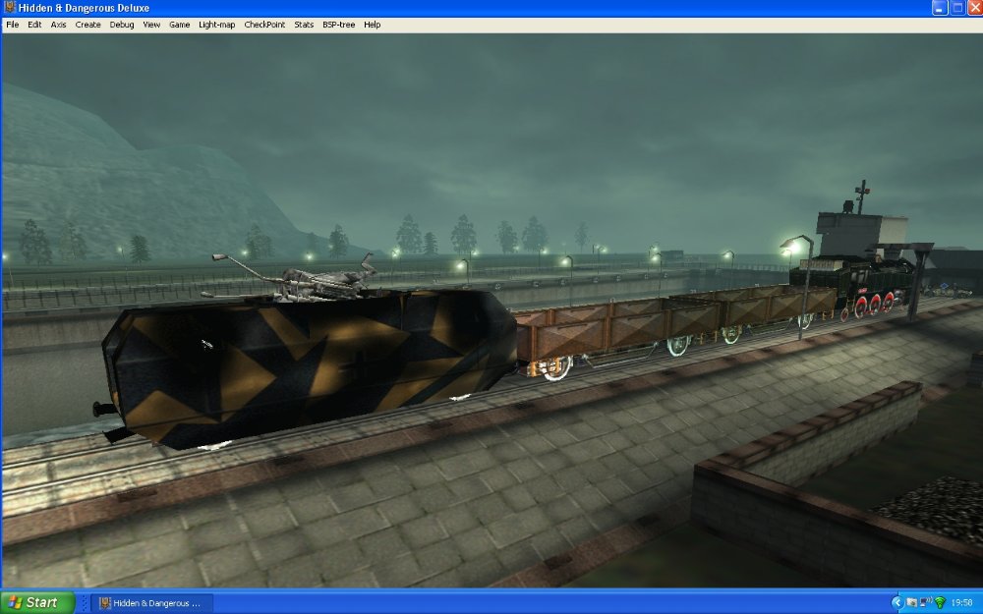Click the 19:58 system clock

tap(961, 603)
